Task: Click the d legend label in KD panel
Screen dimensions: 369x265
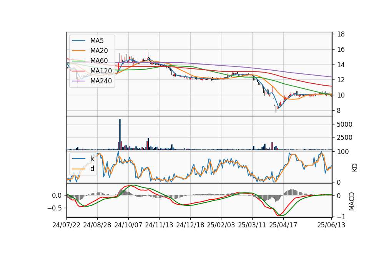Action: (92, 169)
